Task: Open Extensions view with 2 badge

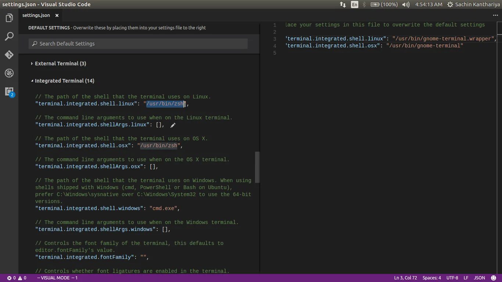Action: (9, 92)
